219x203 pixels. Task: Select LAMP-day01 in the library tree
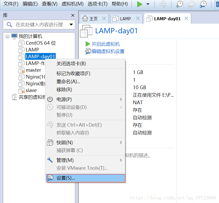(41, 56)
